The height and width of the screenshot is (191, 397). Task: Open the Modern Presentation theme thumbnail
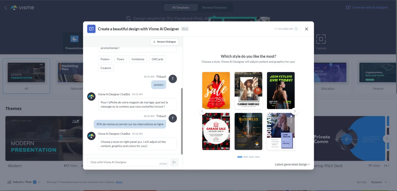pyautogui.click(x=44, y=139)
